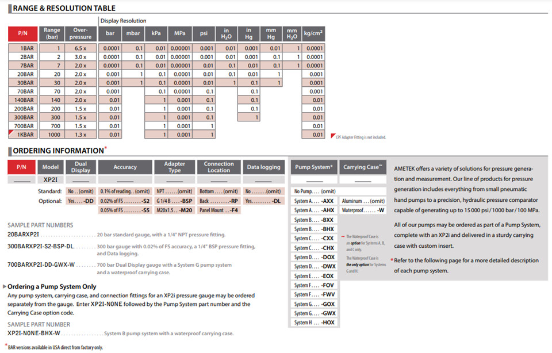Click the sample part number 20BARXP2I
Viewport: 552px width, 353px height.
coord(23,235)
